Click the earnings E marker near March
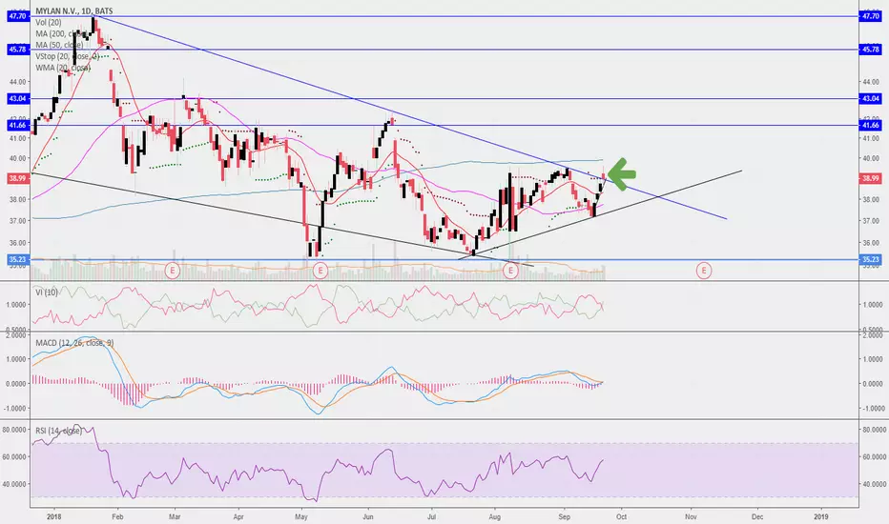 [173, 271]
